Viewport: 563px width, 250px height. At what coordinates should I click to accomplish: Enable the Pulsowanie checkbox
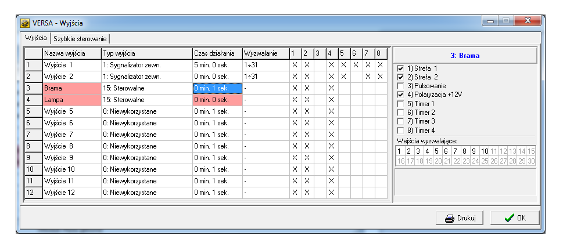(400, 86)
